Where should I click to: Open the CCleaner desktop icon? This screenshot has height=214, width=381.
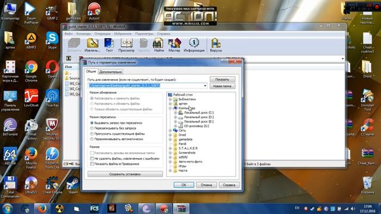tap(367, 127)
